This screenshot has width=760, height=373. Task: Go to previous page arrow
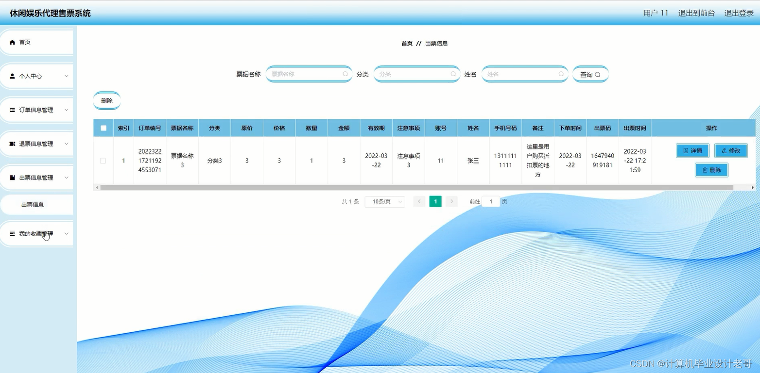pos(419,201)
